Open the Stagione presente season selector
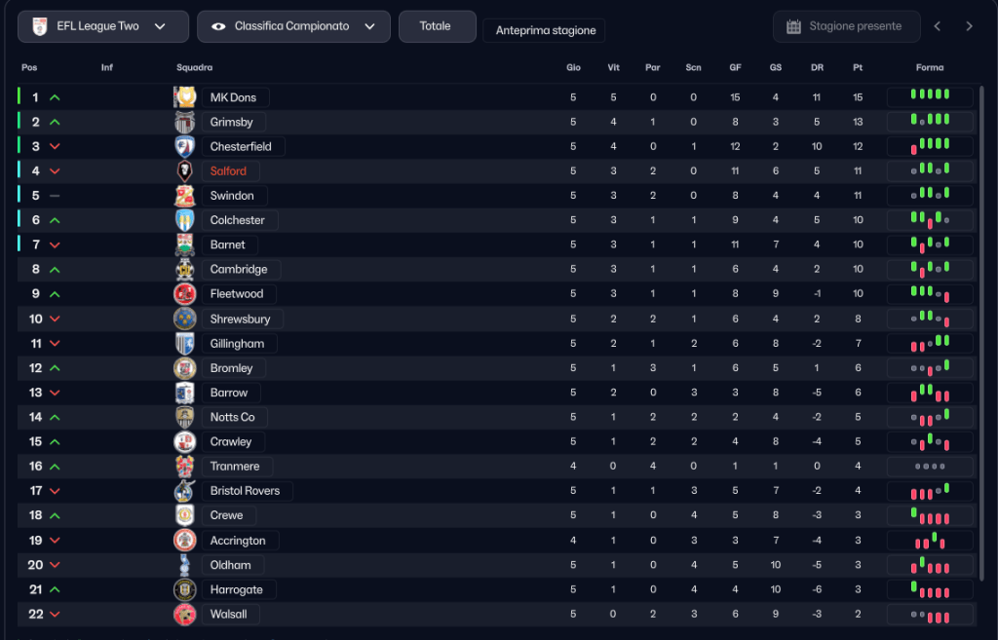This screenshot has width=998, height=640. pos(846,26)
